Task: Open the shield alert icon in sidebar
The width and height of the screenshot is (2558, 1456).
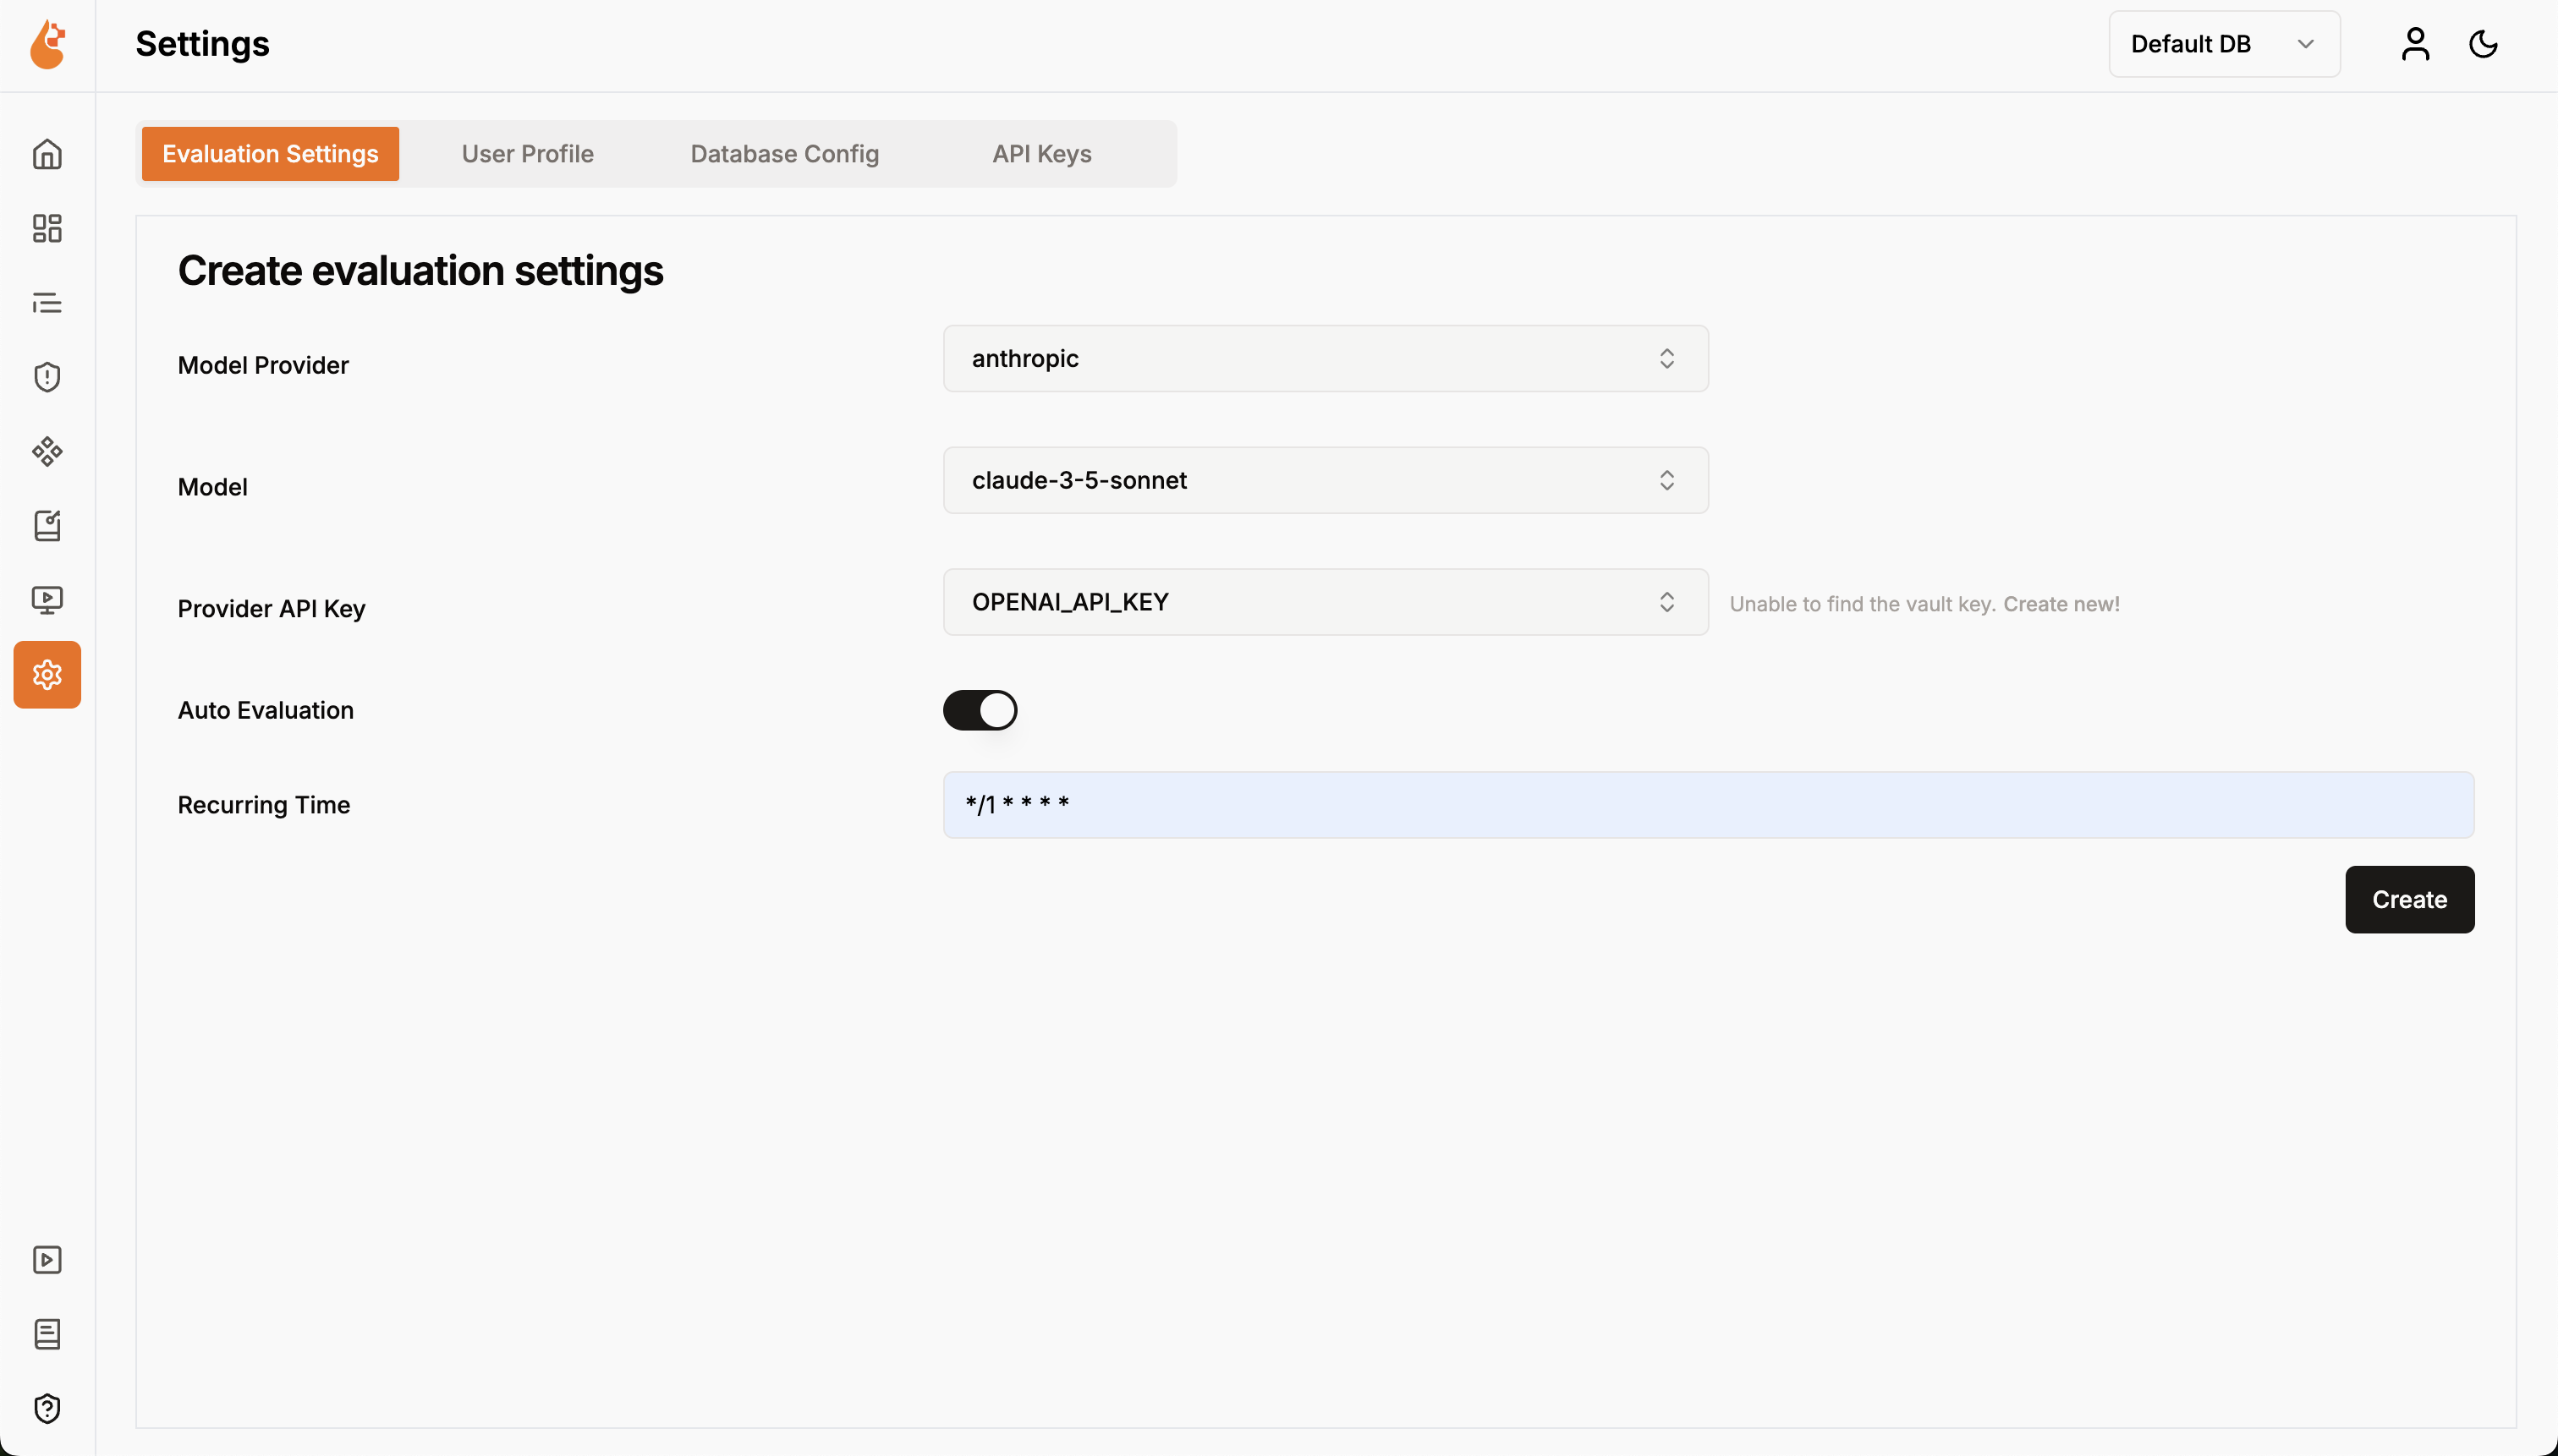Action: 47,377
